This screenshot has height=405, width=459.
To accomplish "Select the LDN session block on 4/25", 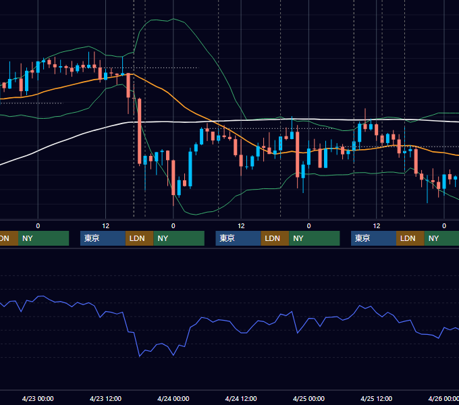I will (410, 238).
